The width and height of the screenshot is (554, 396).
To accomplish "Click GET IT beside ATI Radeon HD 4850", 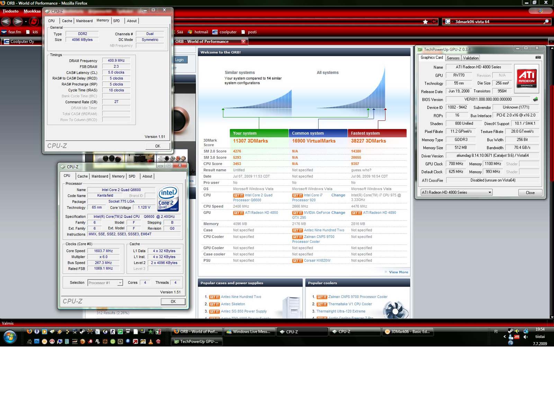I will pos(238,213).
